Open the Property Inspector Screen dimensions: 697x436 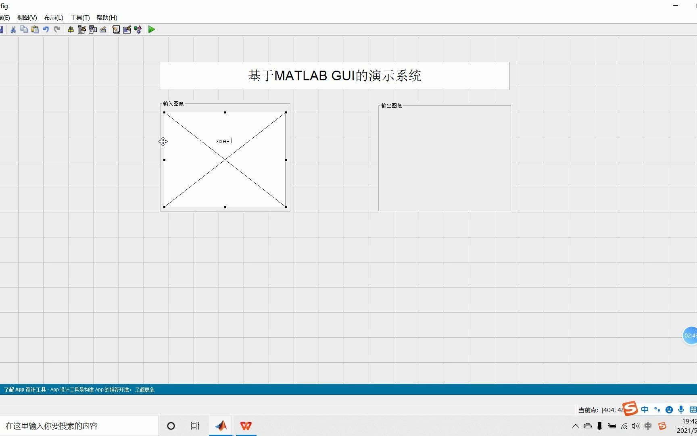[x=127, y=29]
